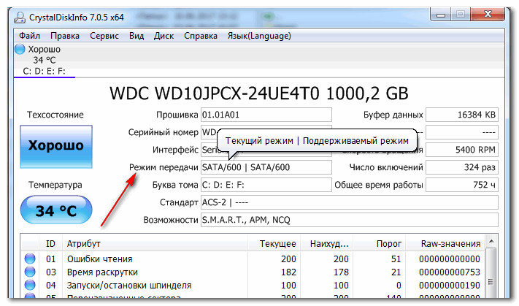
Task: Open the Вид menu
Action: [x=137, y=36]
